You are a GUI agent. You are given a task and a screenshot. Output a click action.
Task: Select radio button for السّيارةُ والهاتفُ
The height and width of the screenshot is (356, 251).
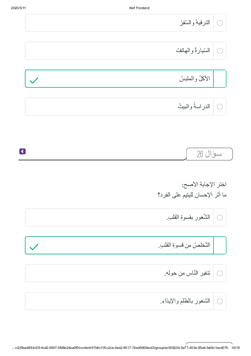[220, 51]
